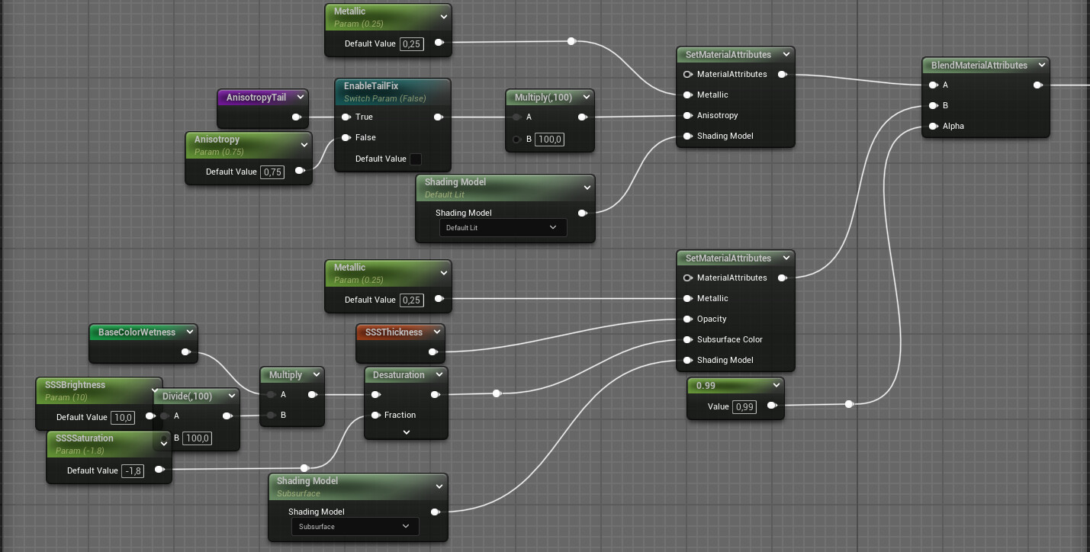This screenshot has height=552, width=1090.
Task: Select the EnableTailFix node title
Action: (371, 86)
